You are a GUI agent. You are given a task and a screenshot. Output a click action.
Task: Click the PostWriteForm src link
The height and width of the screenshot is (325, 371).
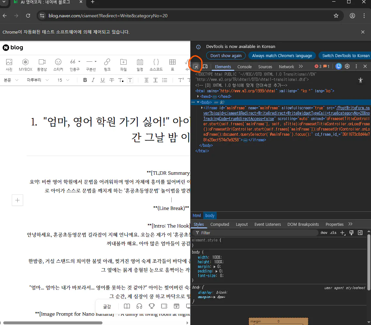pos(286,113)
